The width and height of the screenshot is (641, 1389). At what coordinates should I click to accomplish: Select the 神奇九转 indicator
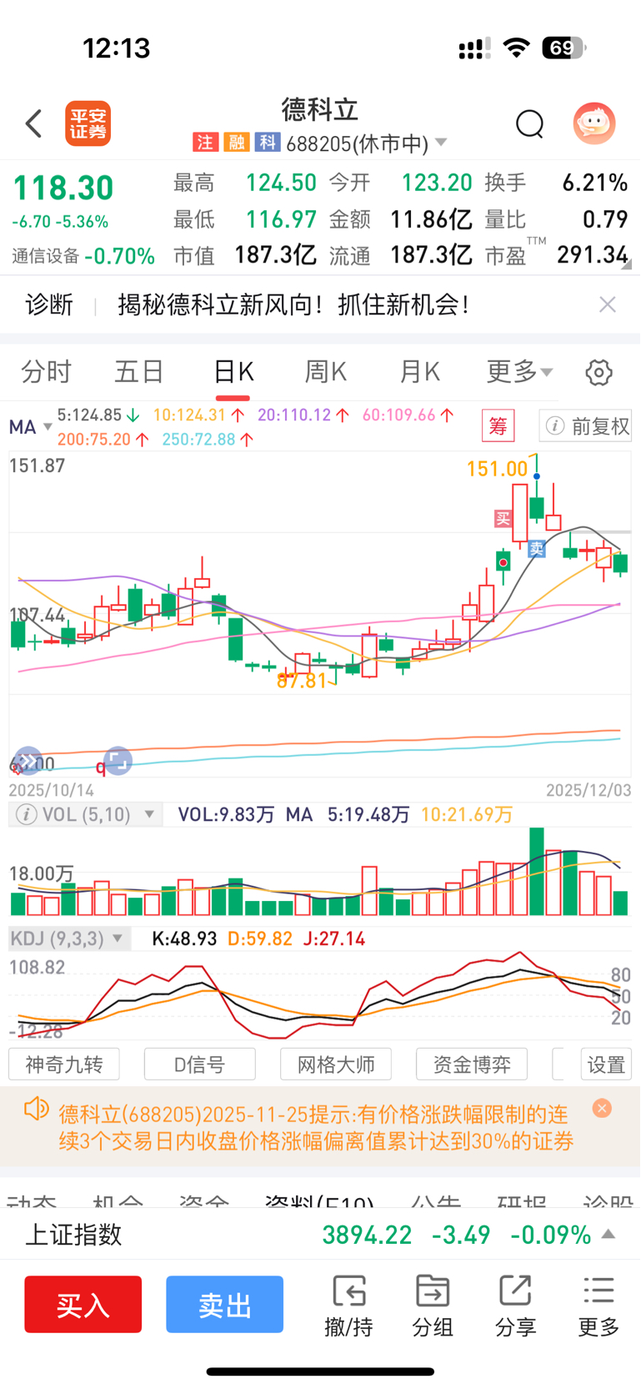click(x=64, y=1064)
